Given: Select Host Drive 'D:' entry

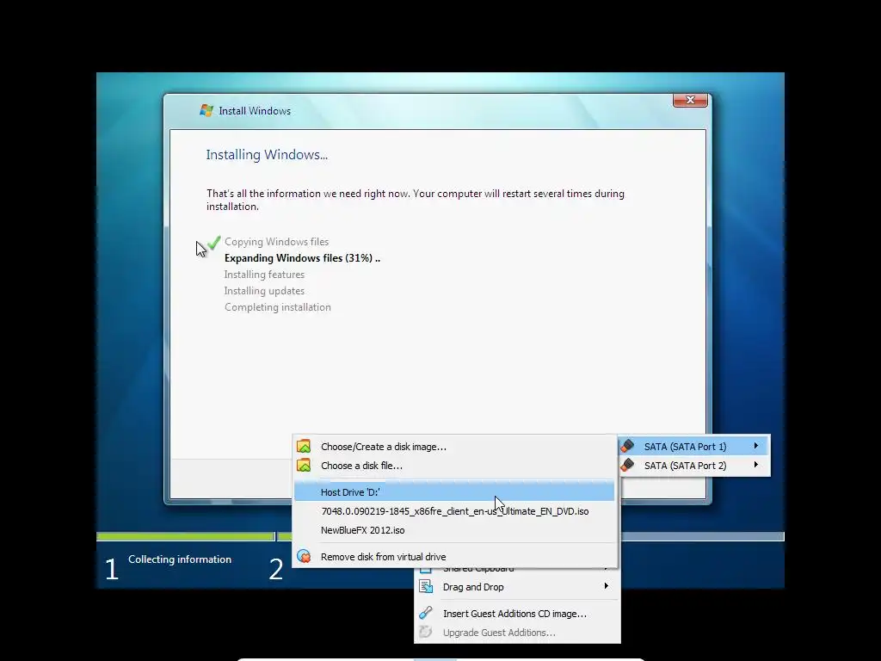Looking at the screenshot, I should [454, 491].
